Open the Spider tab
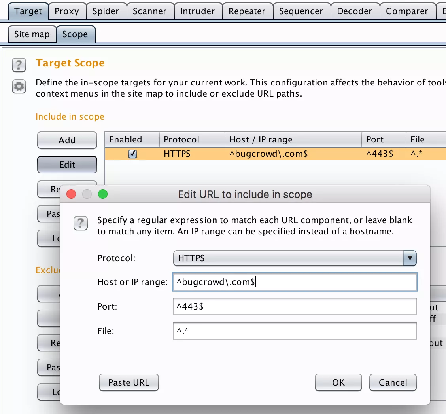The height and width of the screenshot is (414, 446). click(x=106, y=11)
